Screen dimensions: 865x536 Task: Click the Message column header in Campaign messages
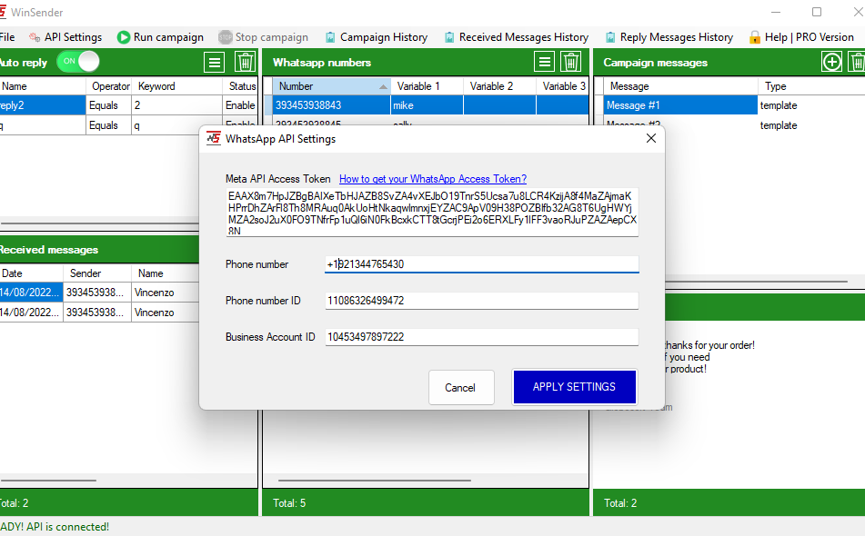tap(679, 86)
